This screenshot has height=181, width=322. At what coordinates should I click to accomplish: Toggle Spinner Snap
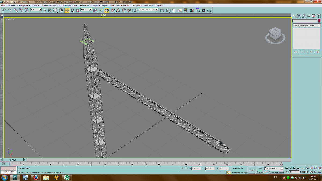pyautogui.click(x=129, y=10)
